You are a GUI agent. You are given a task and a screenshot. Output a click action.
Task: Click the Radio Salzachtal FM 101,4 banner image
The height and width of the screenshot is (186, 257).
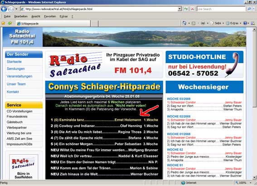tap(104, 64)
